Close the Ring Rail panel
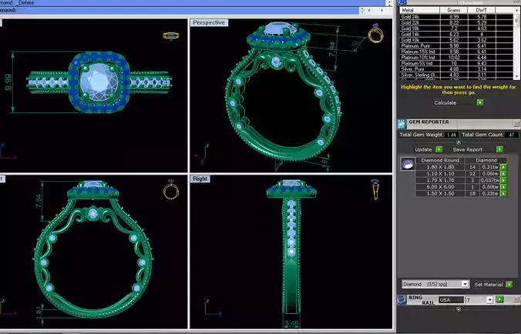 [x=516, y=299]
